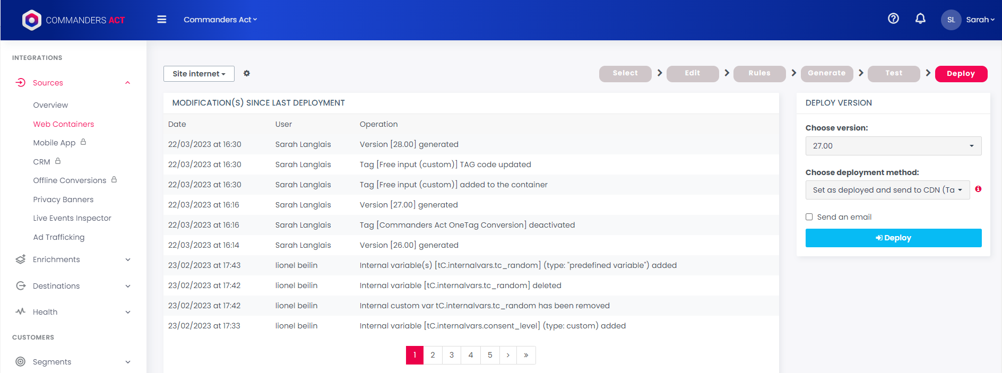
Task: Click the container settings gear icon
Action: coord(247,74)
